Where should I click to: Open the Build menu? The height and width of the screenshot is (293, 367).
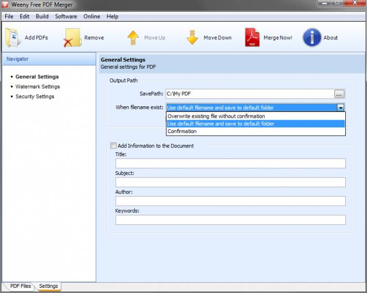pos(42,17)
